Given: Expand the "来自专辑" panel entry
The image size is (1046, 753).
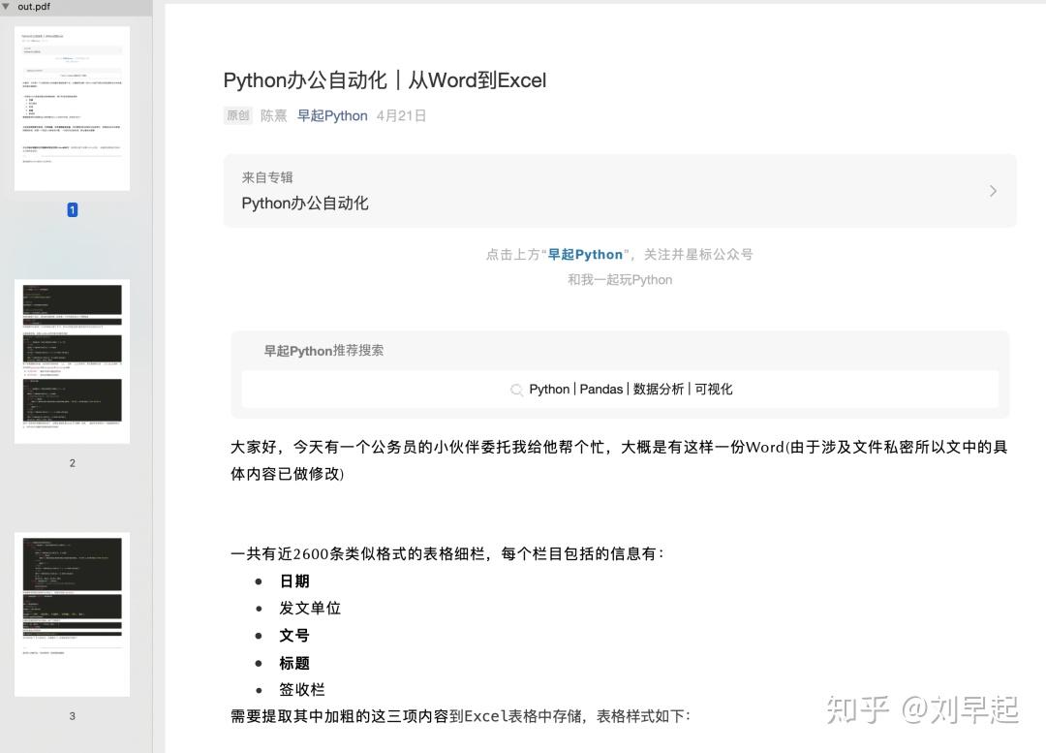Looking at the screenshot, I should click(x=266, y=176).
